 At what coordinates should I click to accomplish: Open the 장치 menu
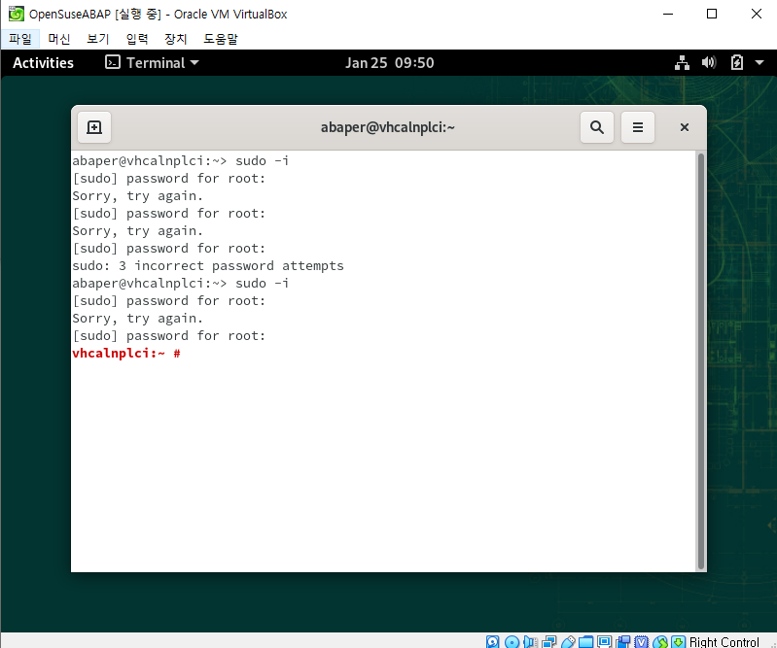coord(175,39)
